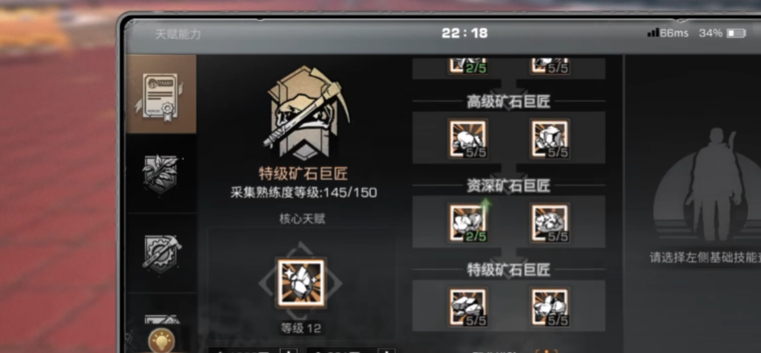This screenshot has width=761, height=353.
Task: Click the 采集熟练度等级 145/150 progress text
Action: (304, 193)
